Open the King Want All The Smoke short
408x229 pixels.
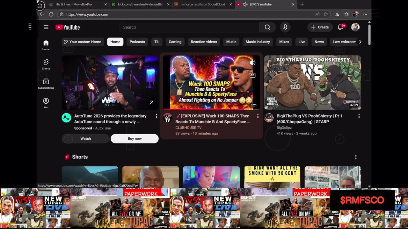point(272,177)
